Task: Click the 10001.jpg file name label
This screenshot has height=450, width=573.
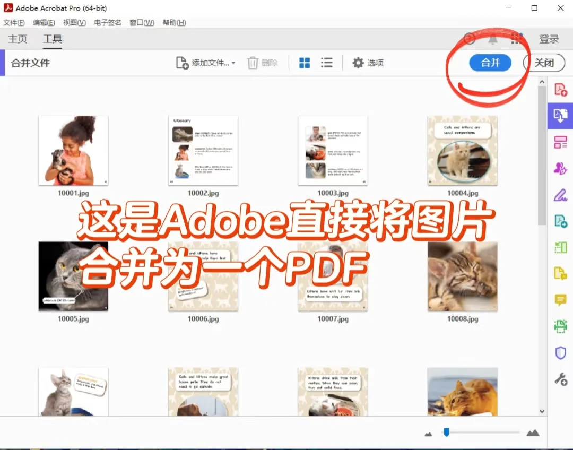Action: [x=73, y=193]
